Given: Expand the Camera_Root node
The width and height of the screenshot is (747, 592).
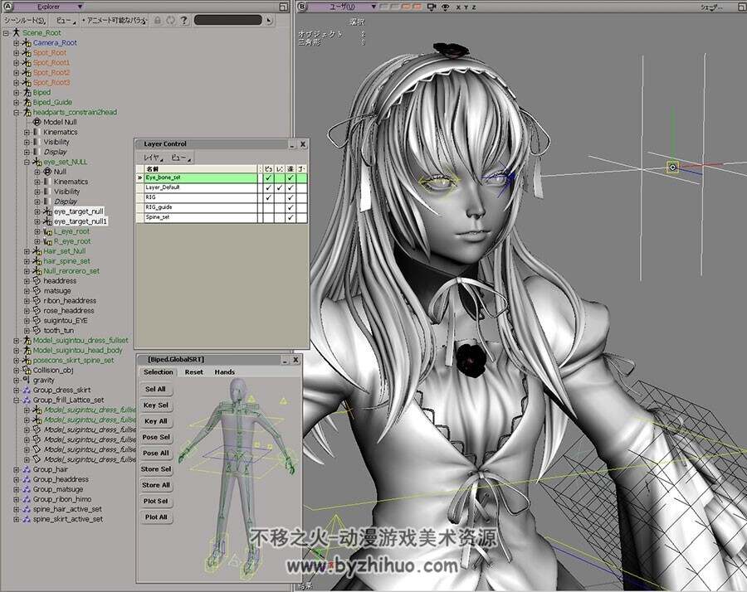Looking at the screenshot, I should pos(17,43).
